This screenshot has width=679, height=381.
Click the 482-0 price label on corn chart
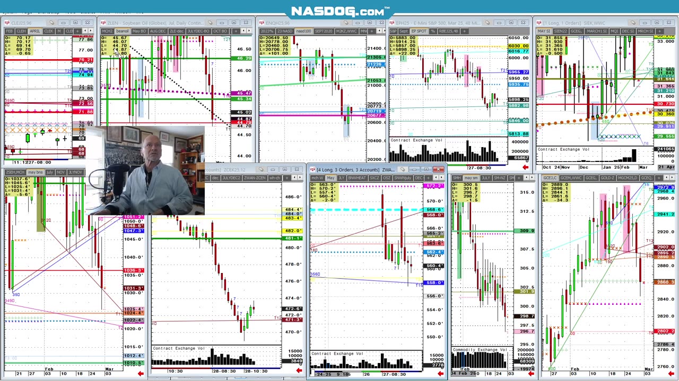(x=293, y=231)
